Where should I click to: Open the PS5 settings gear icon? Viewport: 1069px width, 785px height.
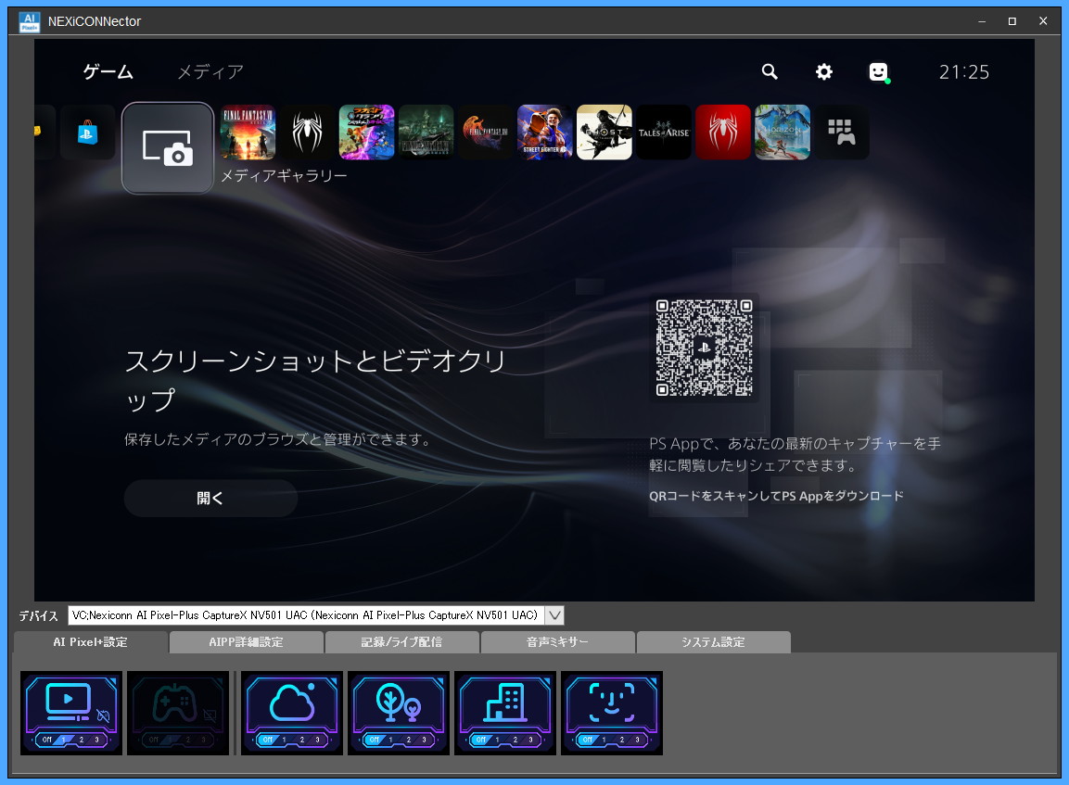[x=823, y=72]
